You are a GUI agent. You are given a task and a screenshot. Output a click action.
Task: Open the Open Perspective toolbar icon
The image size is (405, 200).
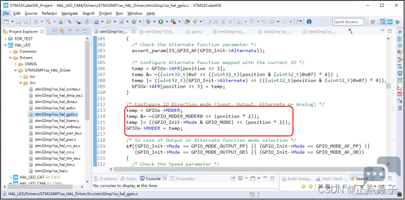click(x=373, y=22)
